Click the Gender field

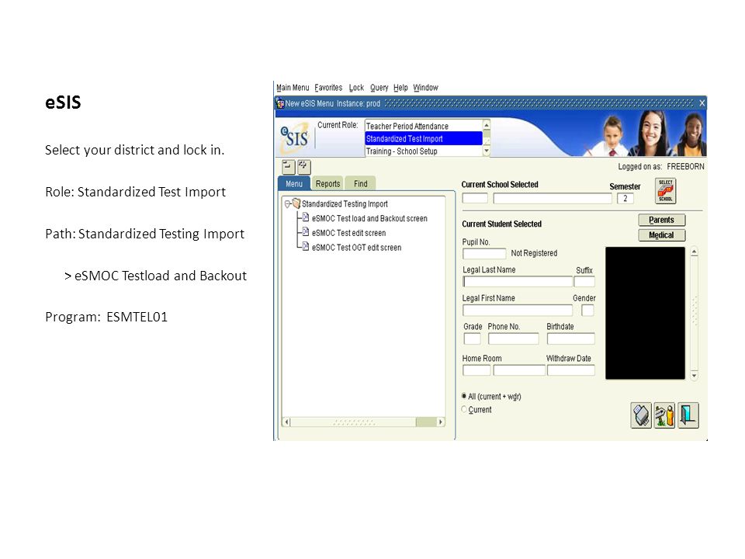pyautogui.click(x=587, y=311)
